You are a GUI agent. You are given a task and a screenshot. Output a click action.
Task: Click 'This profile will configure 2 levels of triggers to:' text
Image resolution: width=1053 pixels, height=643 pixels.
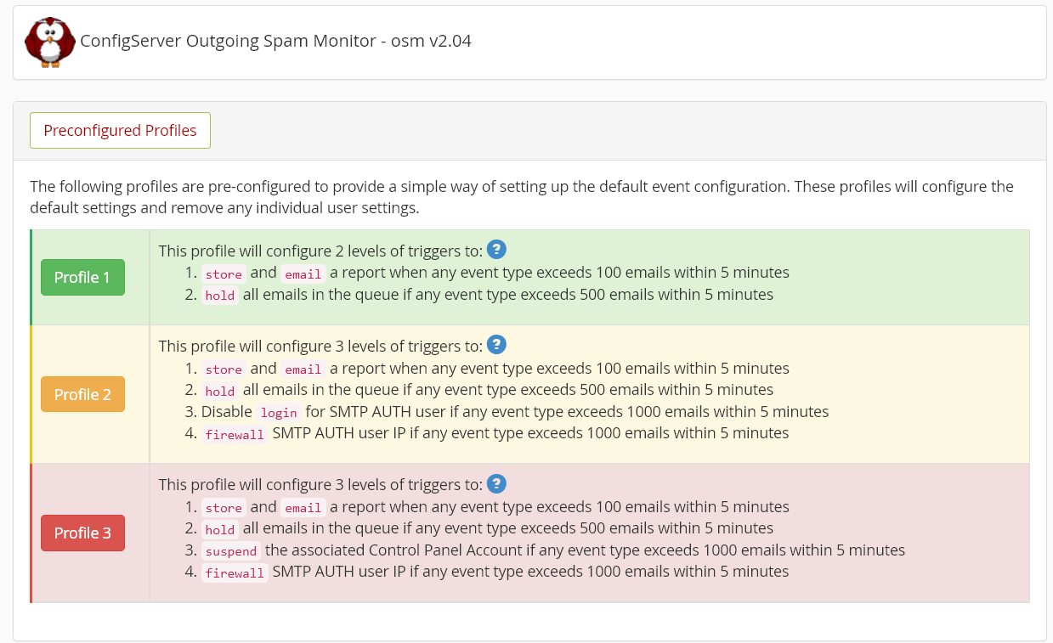(x=320, y=251)
